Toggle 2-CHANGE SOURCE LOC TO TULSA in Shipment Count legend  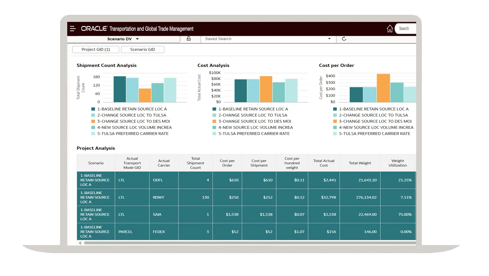click(x=131, y=115)
